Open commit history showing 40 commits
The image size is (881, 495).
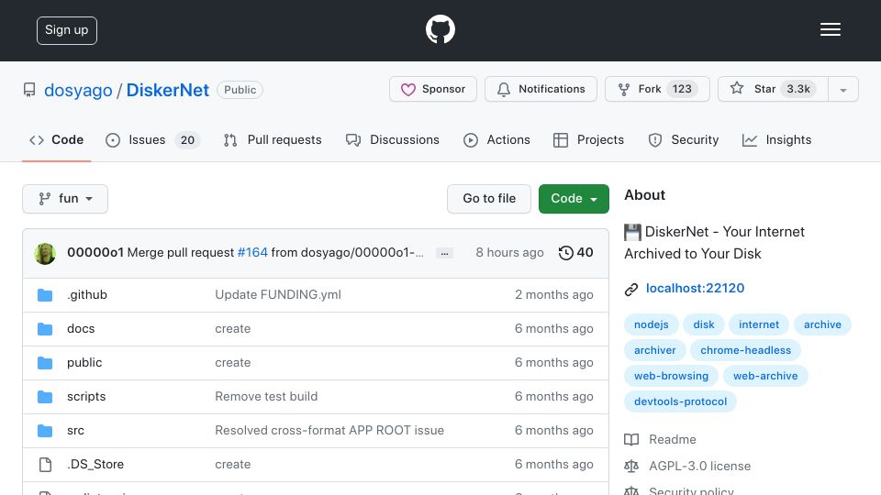tap(576, 253)
